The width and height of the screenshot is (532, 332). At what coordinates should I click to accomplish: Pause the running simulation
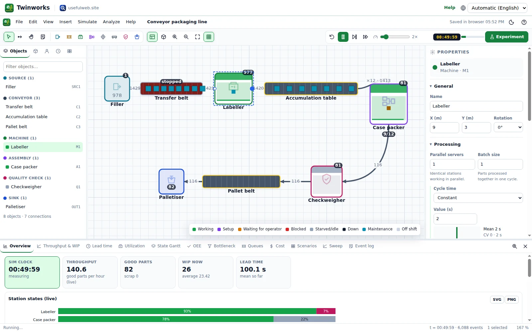point(343,37)
